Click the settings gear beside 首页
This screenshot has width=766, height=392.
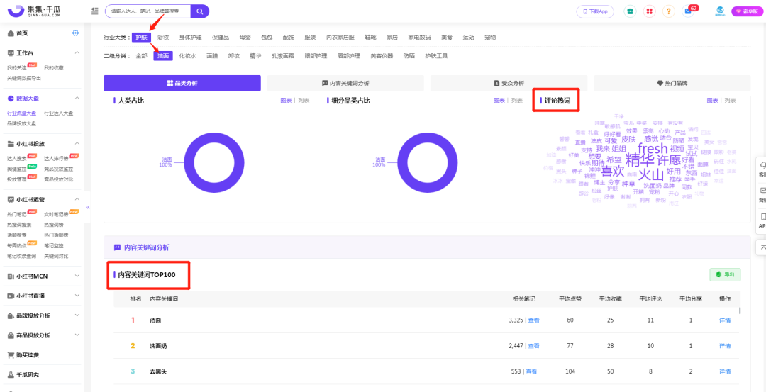76,33
